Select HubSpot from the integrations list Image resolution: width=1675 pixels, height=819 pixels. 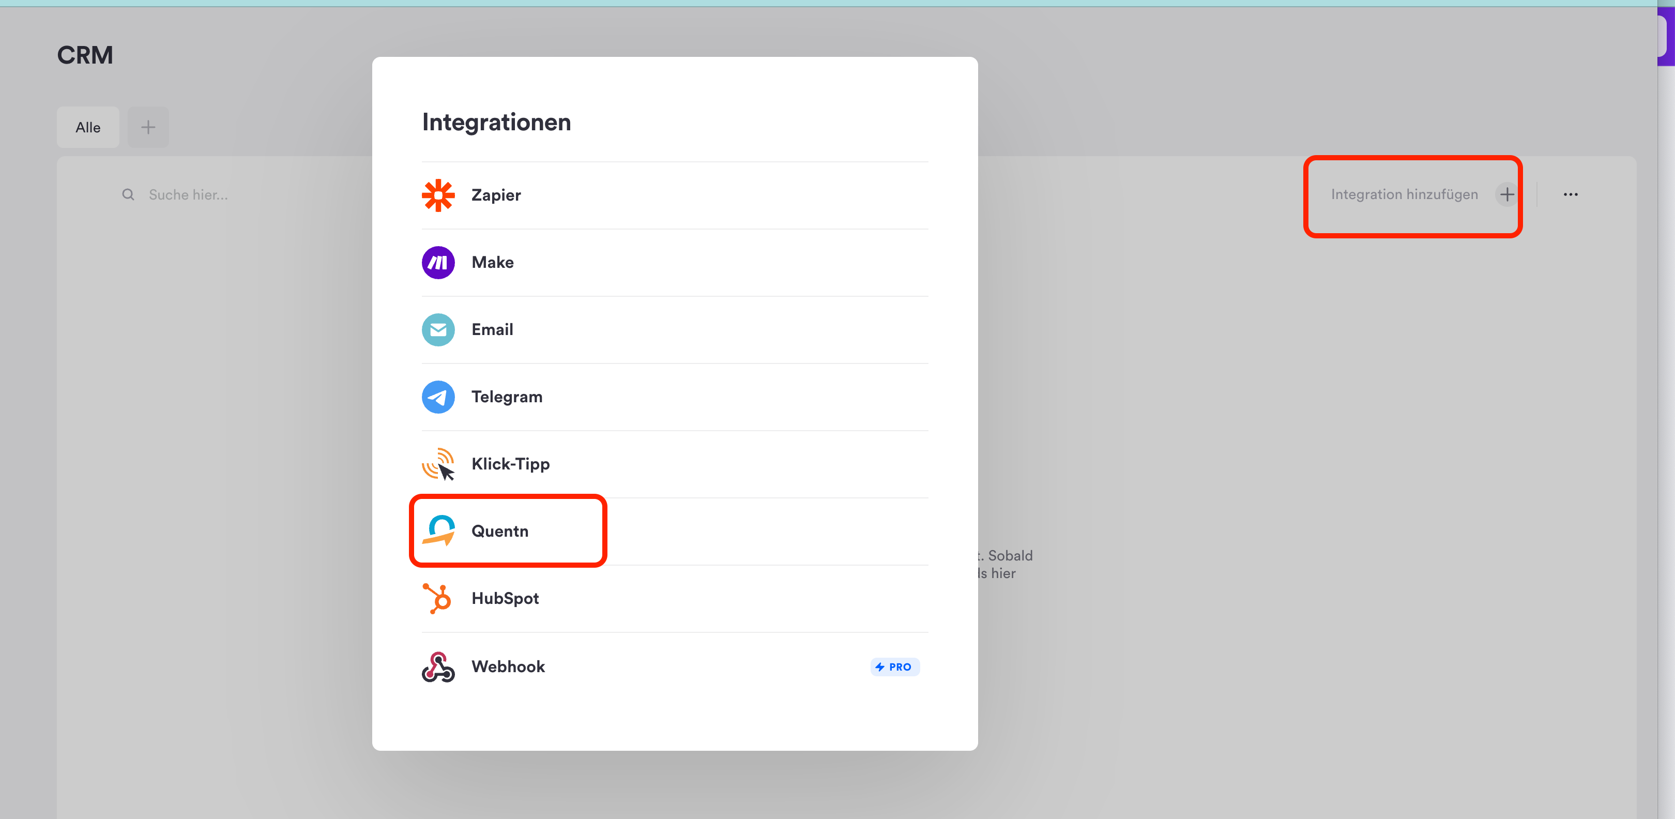click(505, 598)
